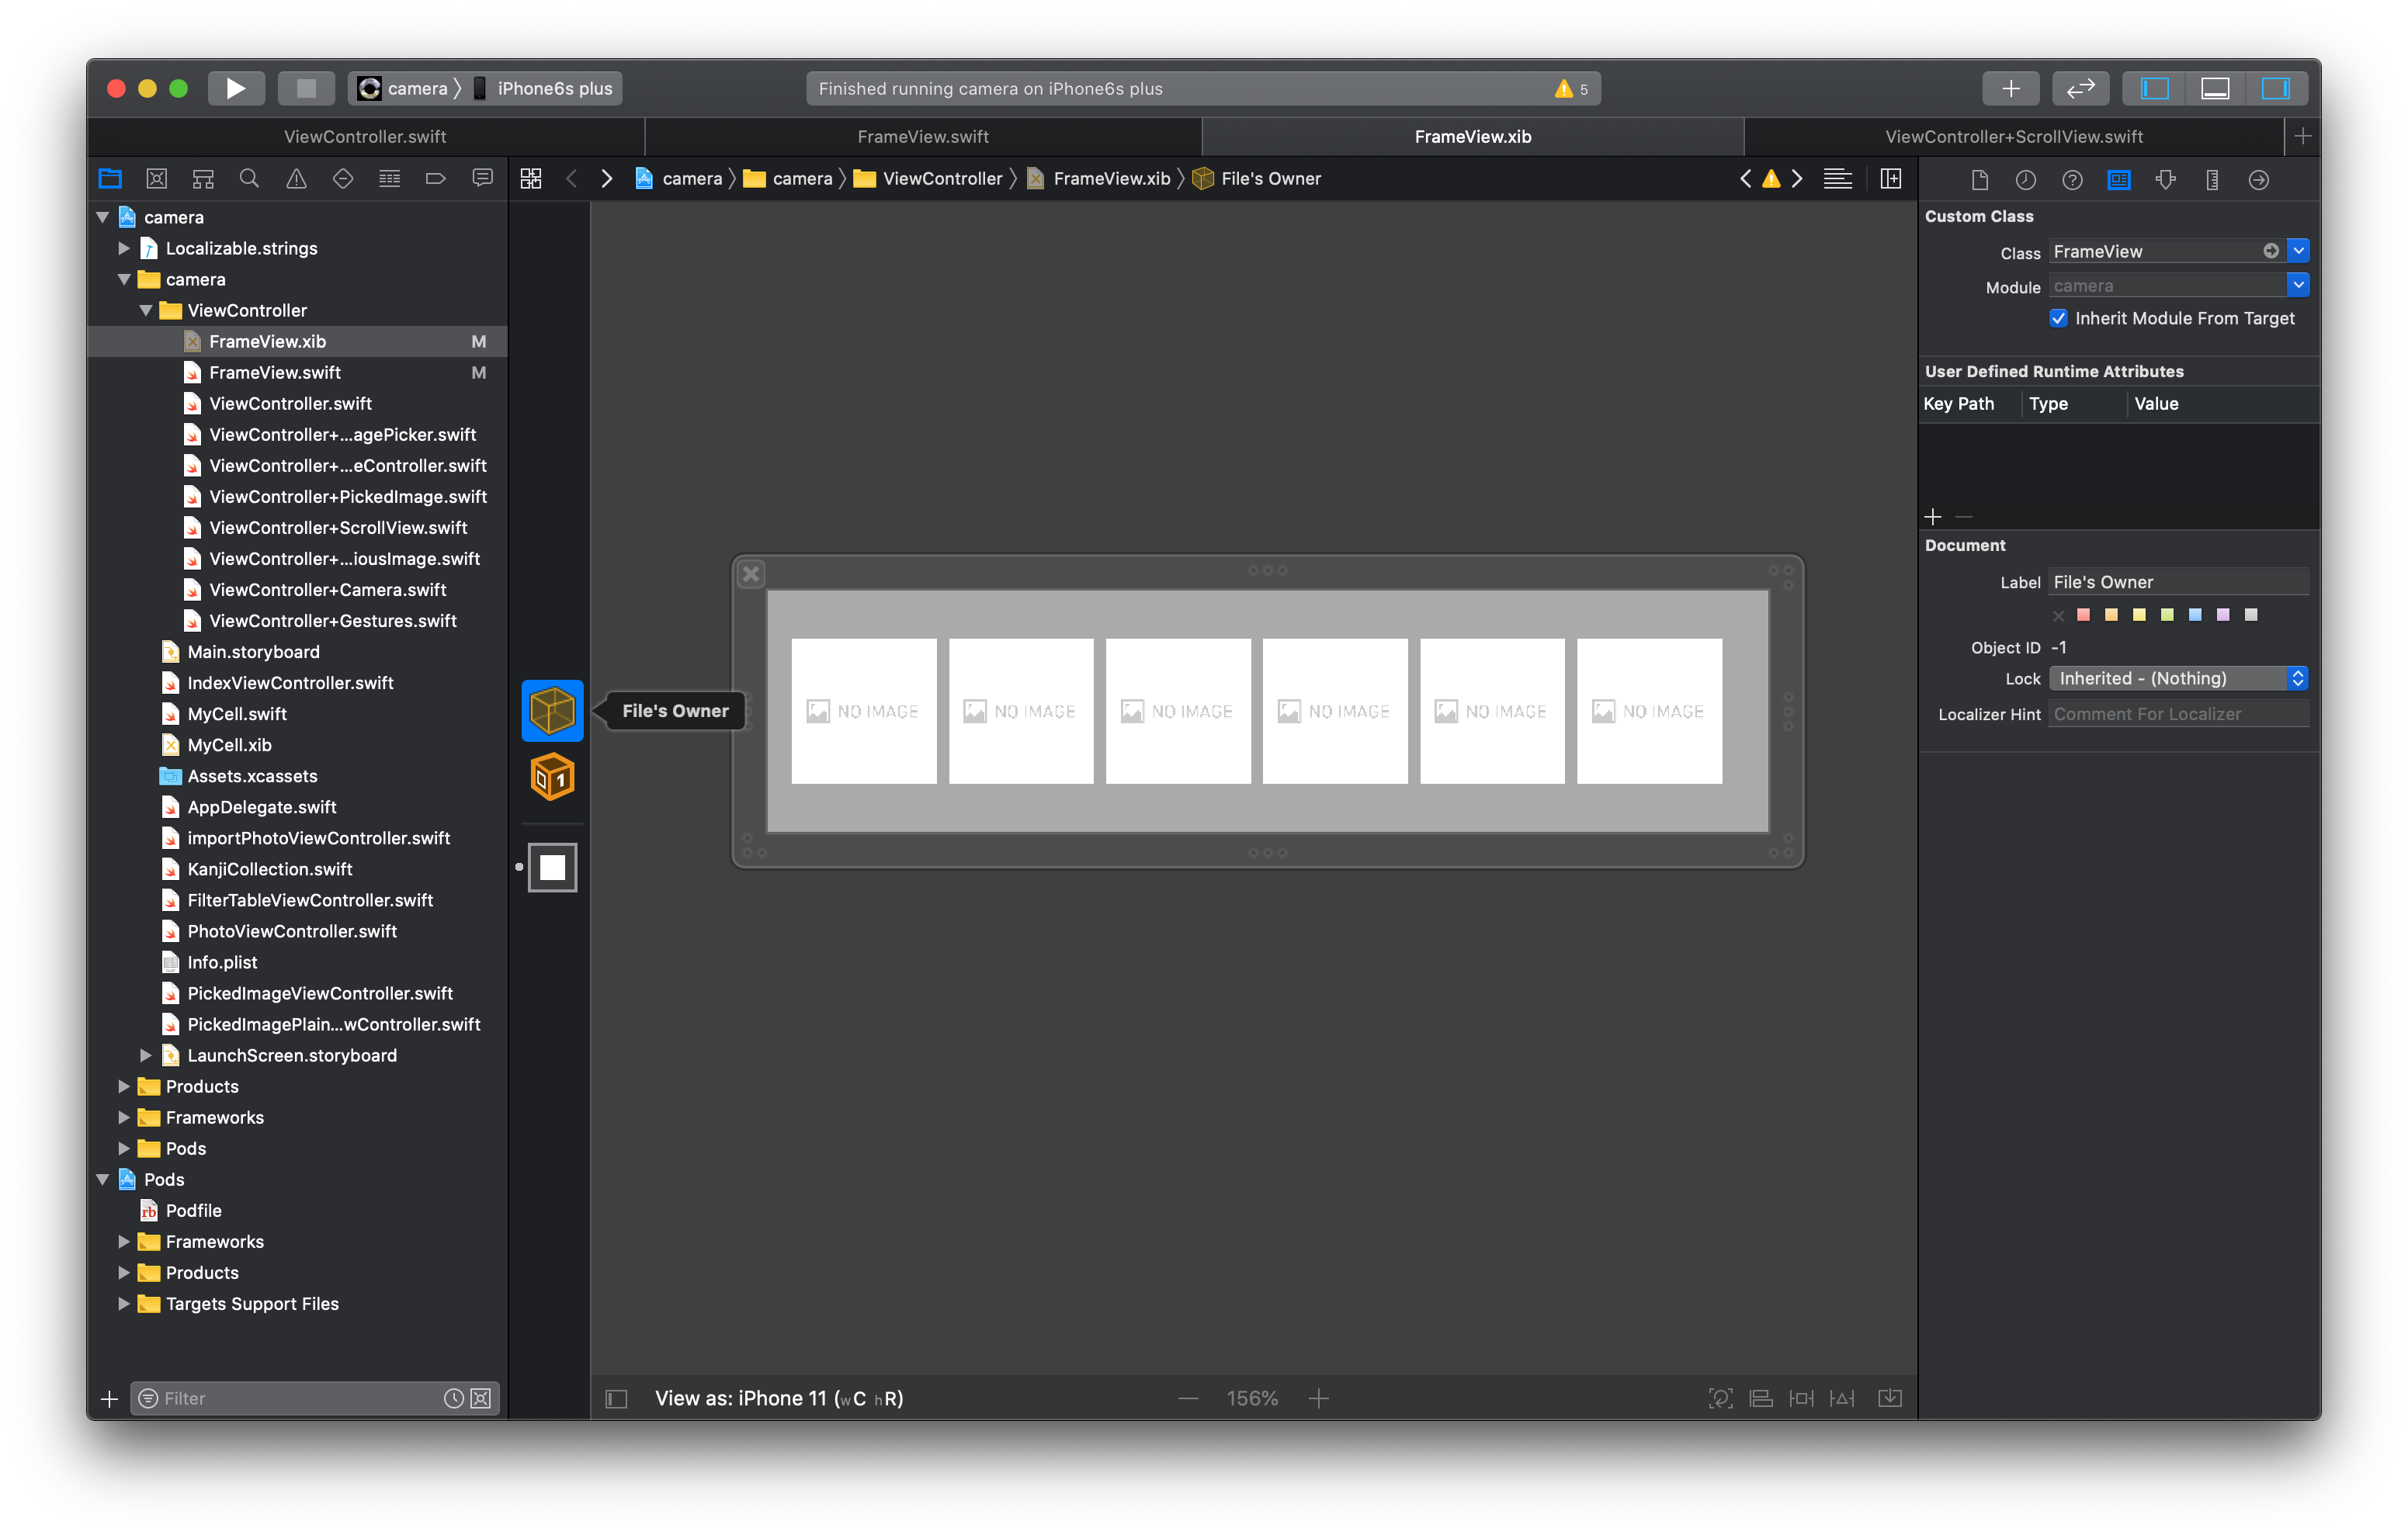Open the Find navigator magnifier icon
The image size is (2408, 1535).
click(x=249, y=179)
